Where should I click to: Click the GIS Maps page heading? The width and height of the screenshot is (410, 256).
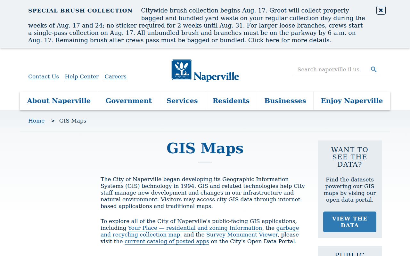tap(205, 148)
